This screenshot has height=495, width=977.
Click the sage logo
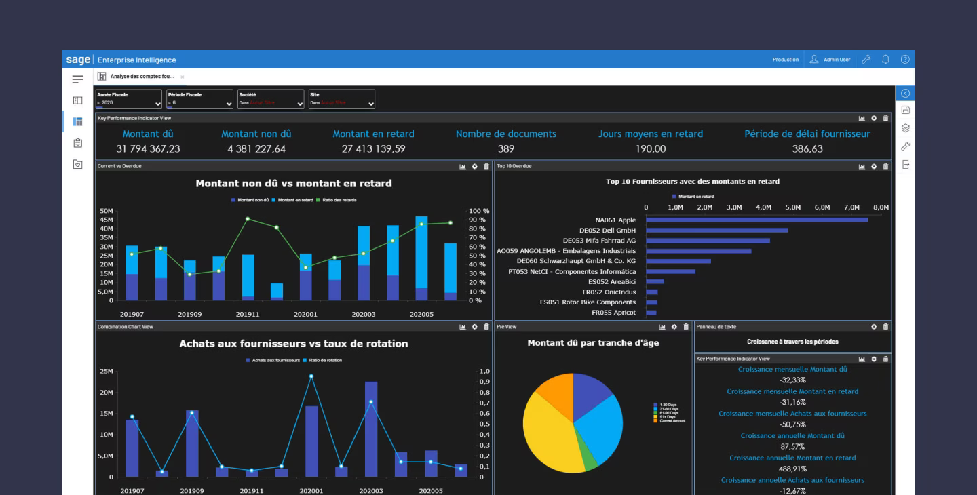click(77, 60)
